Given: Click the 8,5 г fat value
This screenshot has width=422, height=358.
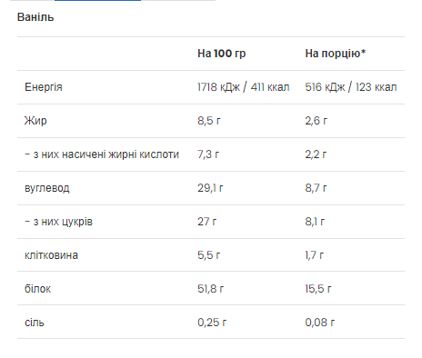Looking at the screenshot, I should point(209,121).
